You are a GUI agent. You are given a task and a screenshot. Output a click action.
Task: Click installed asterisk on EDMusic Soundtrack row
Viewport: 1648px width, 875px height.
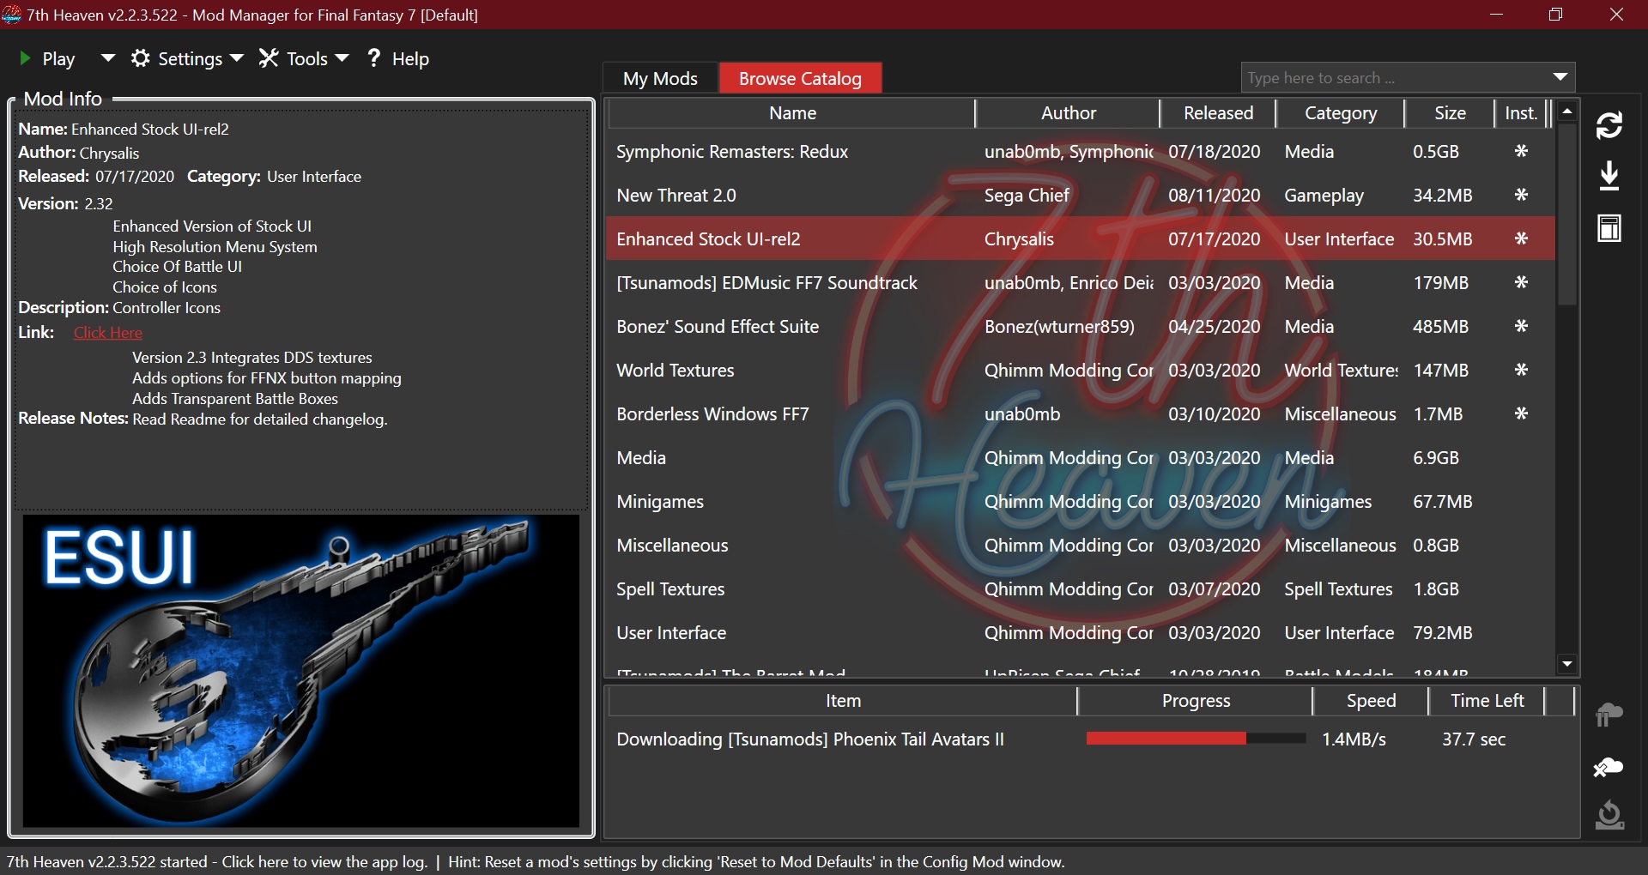click(x=1521, y=282)
